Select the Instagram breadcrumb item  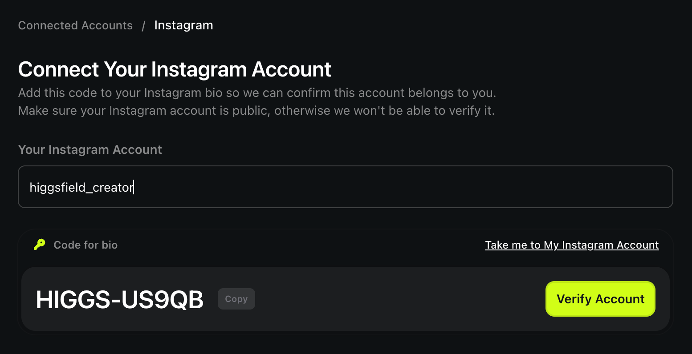pyautogui.click(x=183, y=25)
